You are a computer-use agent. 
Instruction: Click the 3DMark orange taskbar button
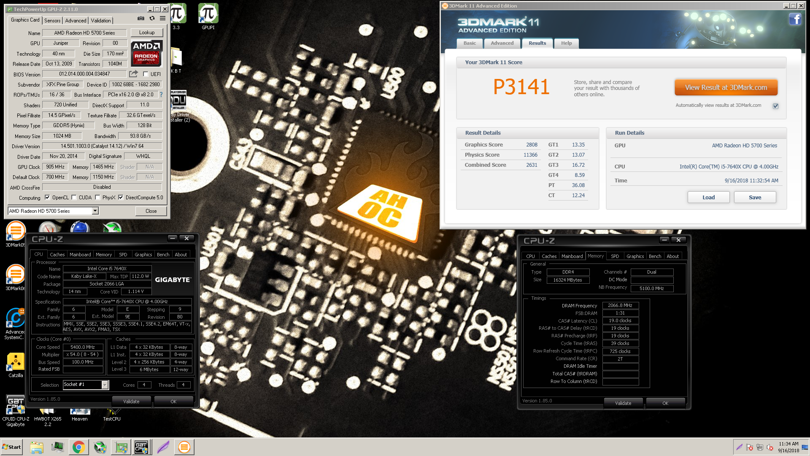[x=184, y=447]
